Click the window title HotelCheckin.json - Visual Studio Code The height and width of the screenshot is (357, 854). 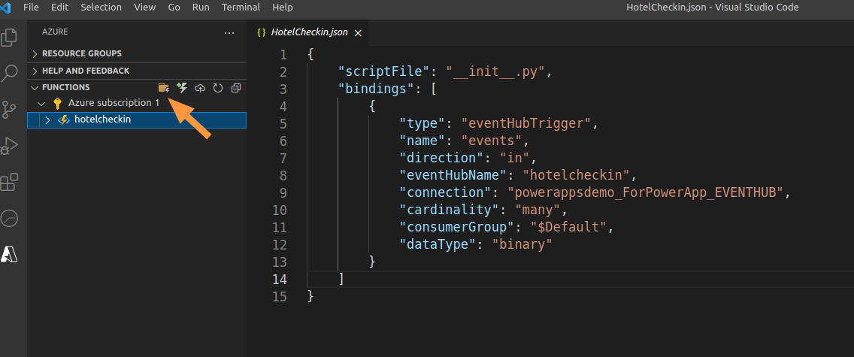pos(713,8)
